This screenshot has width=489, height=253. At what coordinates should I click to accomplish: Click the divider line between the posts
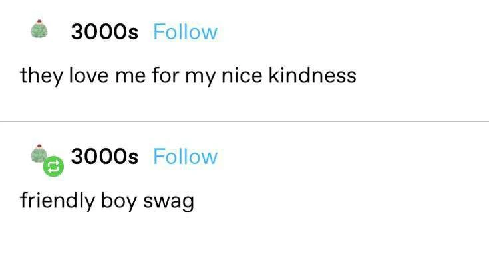[245, 121]
